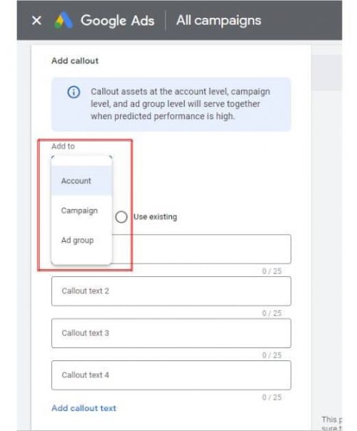Open All campaigns in the header

(x=218, y=21)
